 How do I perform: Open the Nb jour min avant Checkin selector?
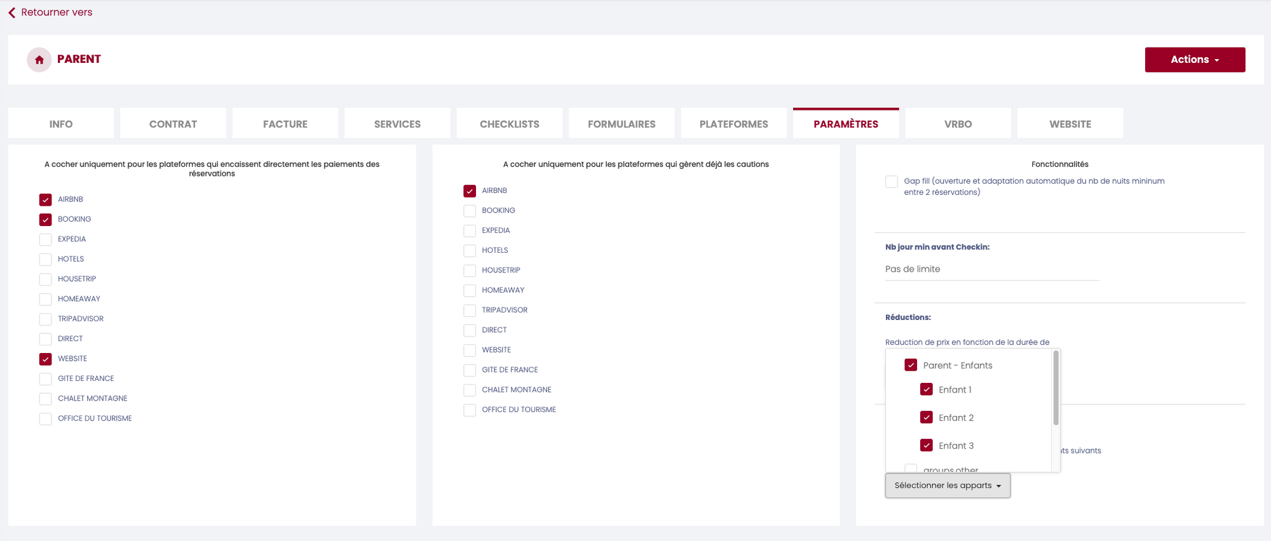[991, 269]
